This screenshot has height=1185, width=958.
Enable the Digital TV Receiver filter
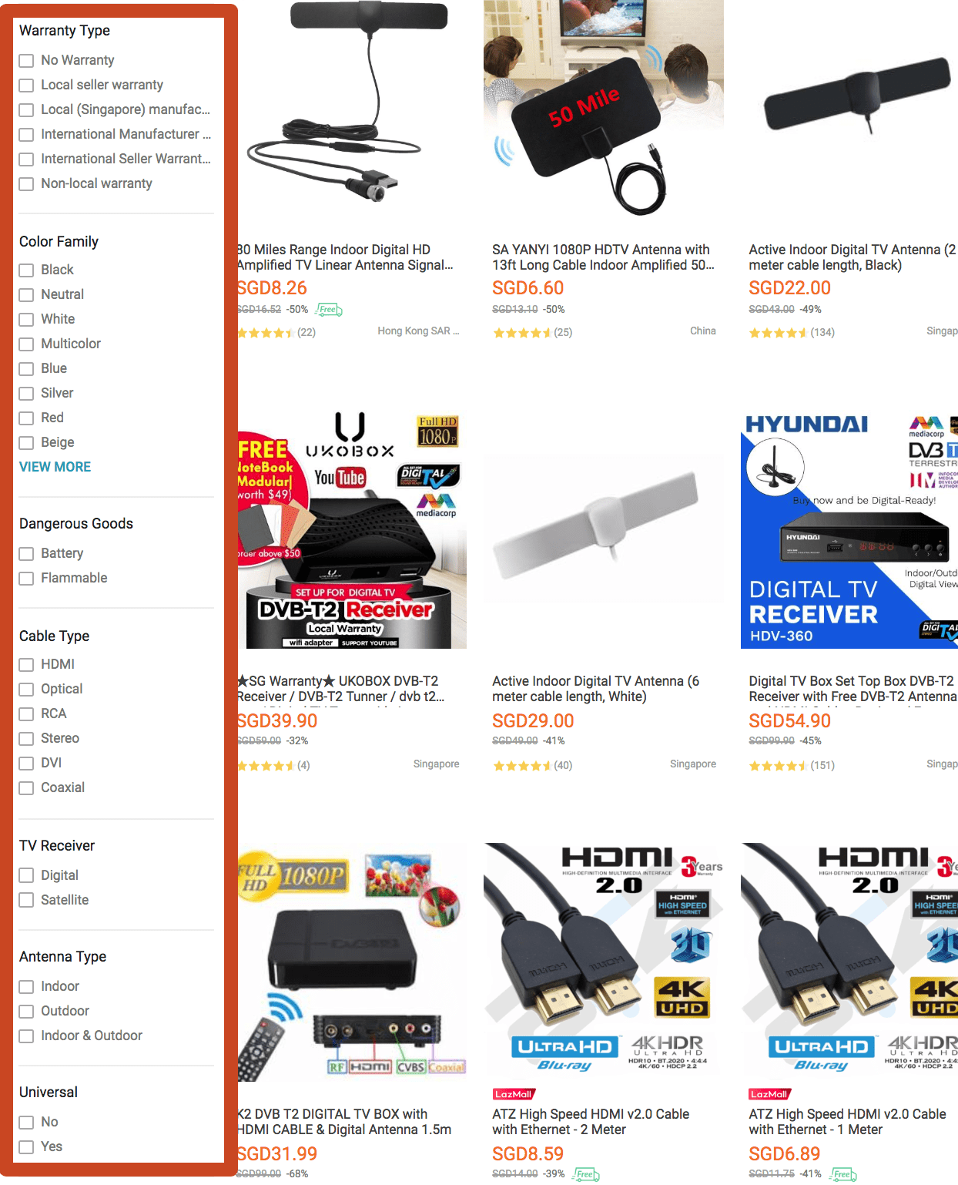tap(26, 875)
